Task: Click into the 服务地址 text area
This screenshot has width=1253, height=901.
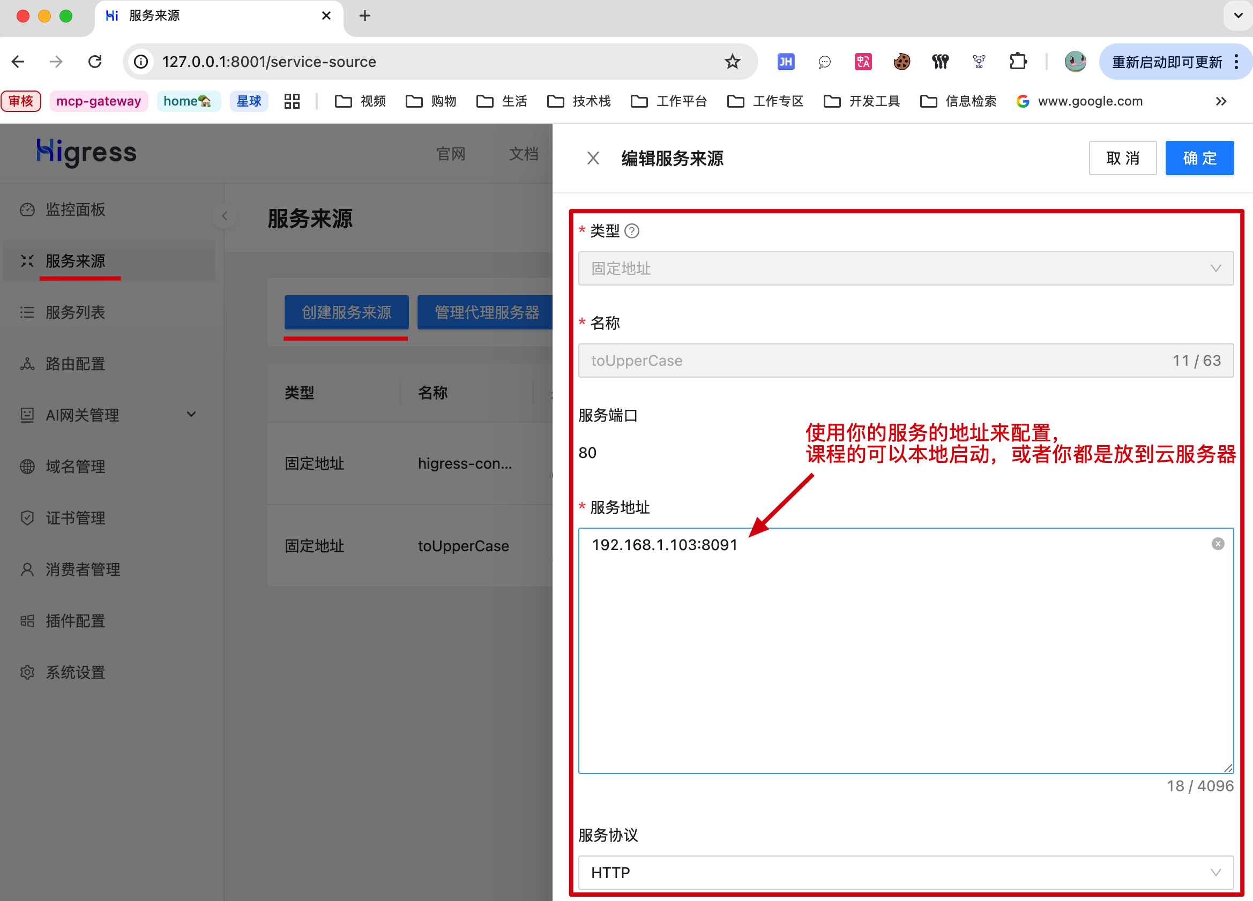Action: (x=905, y=650)
